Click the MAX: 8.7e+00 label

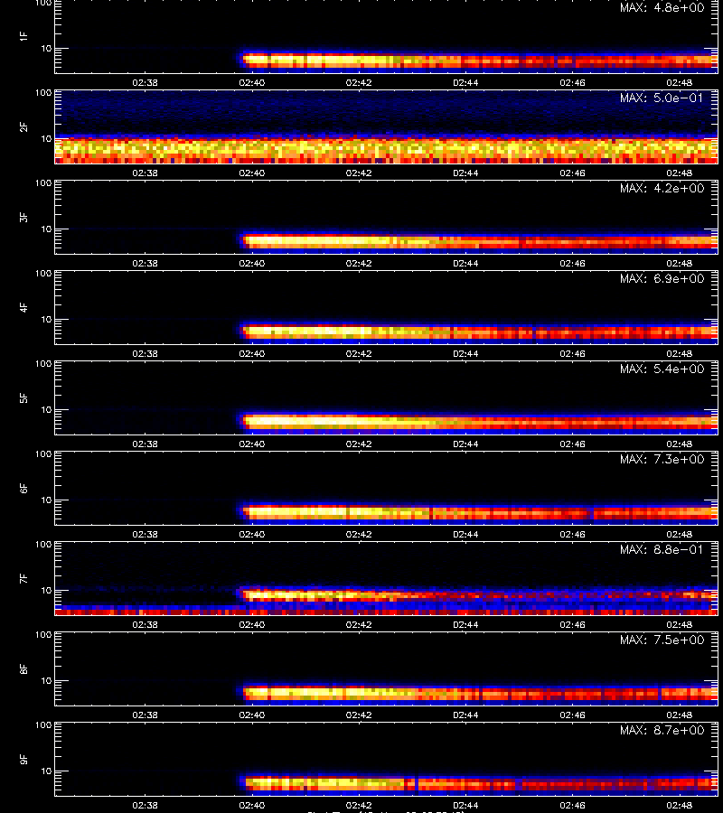click(x=662, y=730)
